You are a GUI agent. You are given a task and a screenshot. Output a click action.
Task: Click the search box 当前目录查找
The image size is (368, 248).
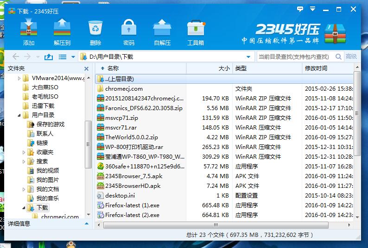tap(294, 57)
